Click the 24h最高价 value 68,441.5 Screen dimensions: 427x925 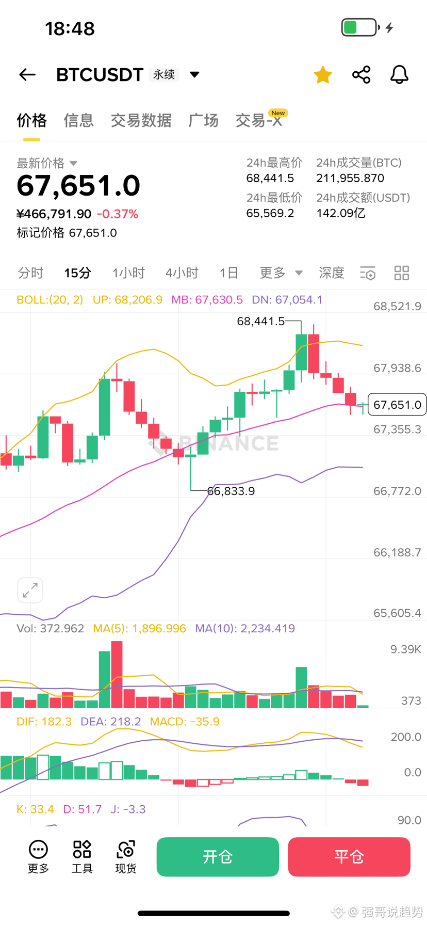click(x=270, y=178)
